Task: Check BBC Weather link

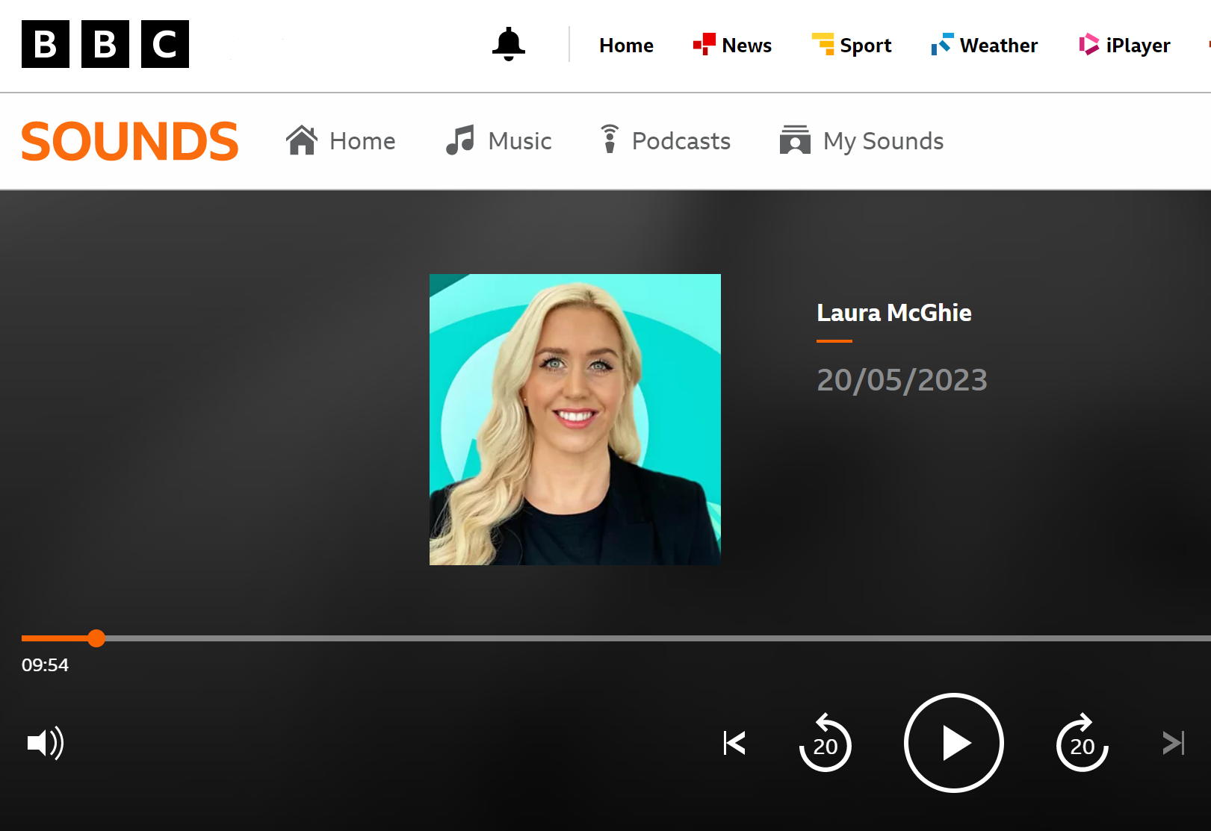Action: click(x=984, y=46)
